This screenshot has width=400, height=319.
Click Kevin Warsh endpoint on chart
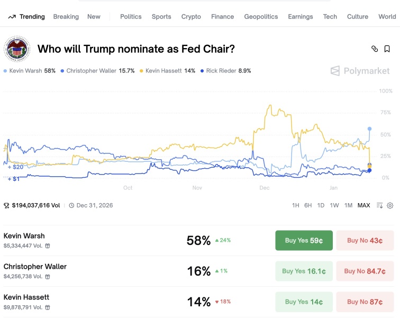(369, 129)
